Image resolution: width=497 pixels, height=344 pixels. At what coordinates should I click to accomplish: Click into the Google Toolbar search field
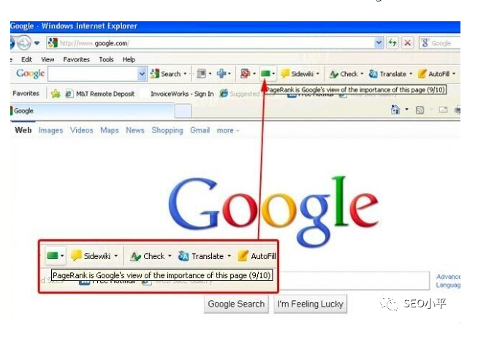pyautogui.click(x=94, y=74)
